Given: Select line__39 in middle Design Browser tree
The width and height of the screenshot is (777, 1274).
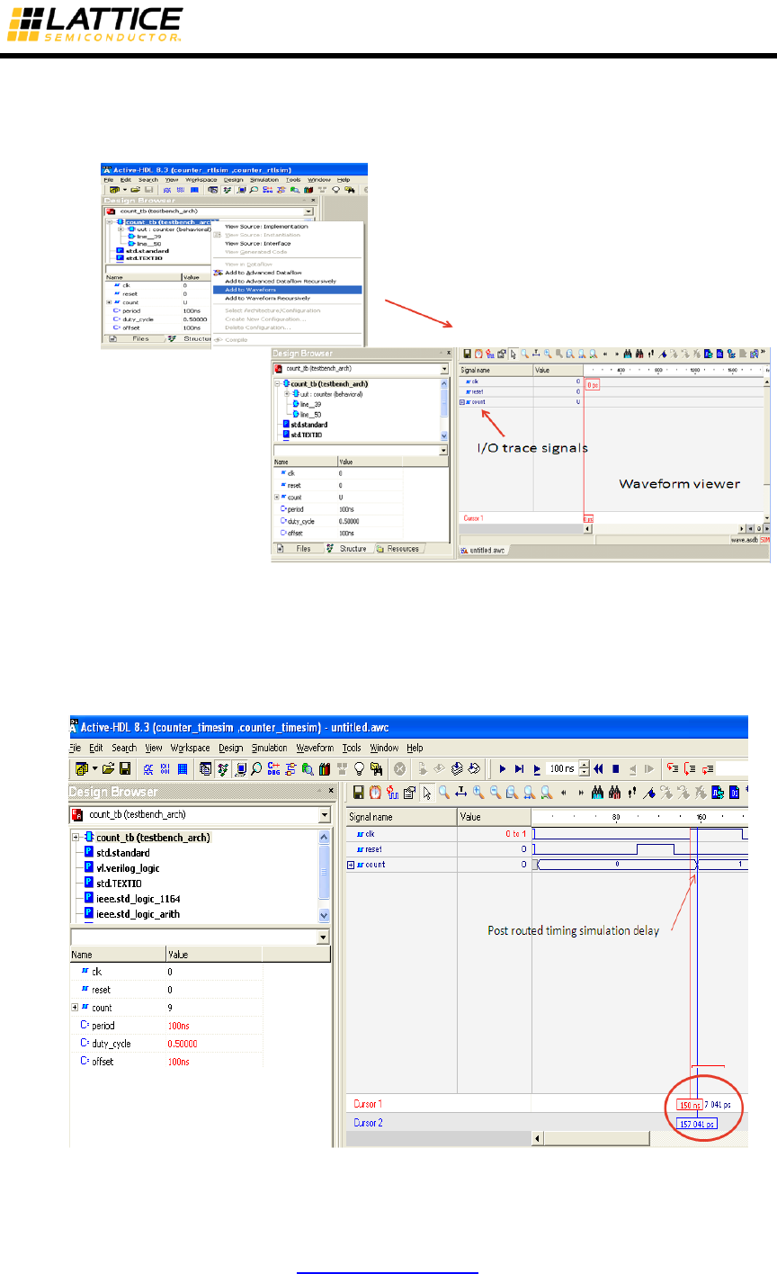Looking at the screenshot, I should (x=308, y=403).
